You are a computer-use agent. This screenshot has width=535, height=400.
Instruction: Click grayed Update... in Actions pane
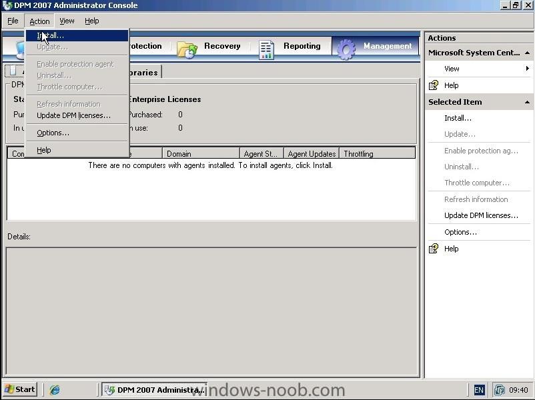coord(460,134)
